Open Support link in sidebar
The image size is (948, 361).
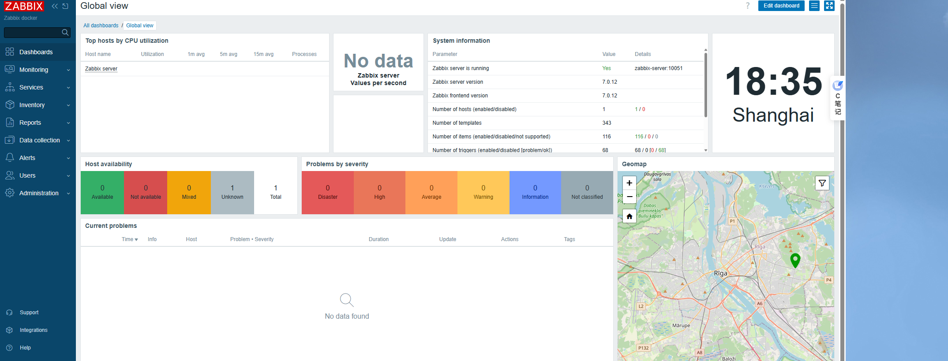click(x=29, y=313)
